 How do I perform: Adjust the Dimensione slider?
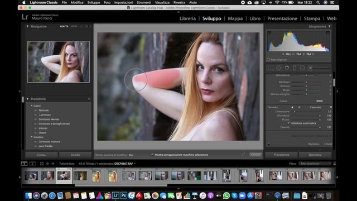click(x=306, y=112)
